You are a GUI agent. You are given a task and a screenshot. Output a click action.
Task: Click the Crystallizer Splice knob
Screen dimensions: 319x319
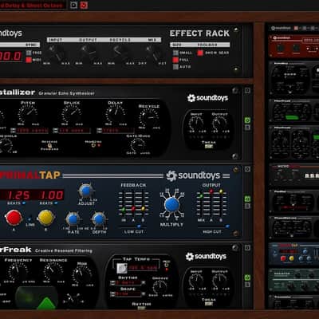point(72,114)
